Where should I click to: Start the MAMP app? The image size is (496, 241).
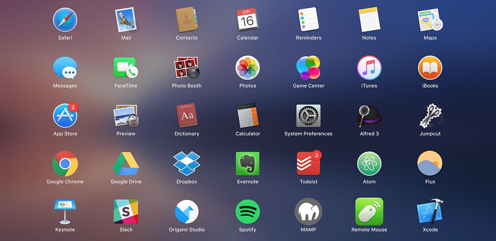click(308, 211)
